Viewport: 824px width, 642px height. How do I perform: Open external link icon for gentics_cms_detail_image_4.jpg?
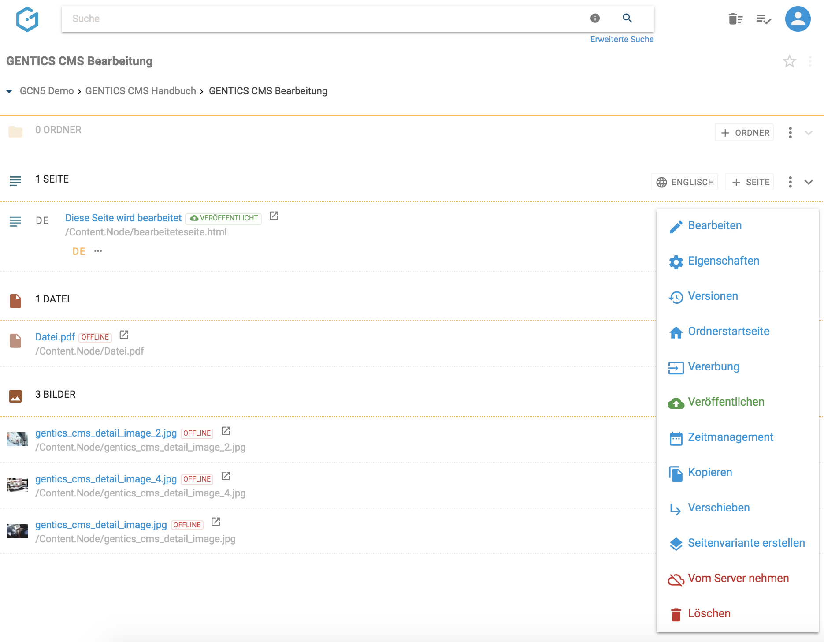point(226,476)
